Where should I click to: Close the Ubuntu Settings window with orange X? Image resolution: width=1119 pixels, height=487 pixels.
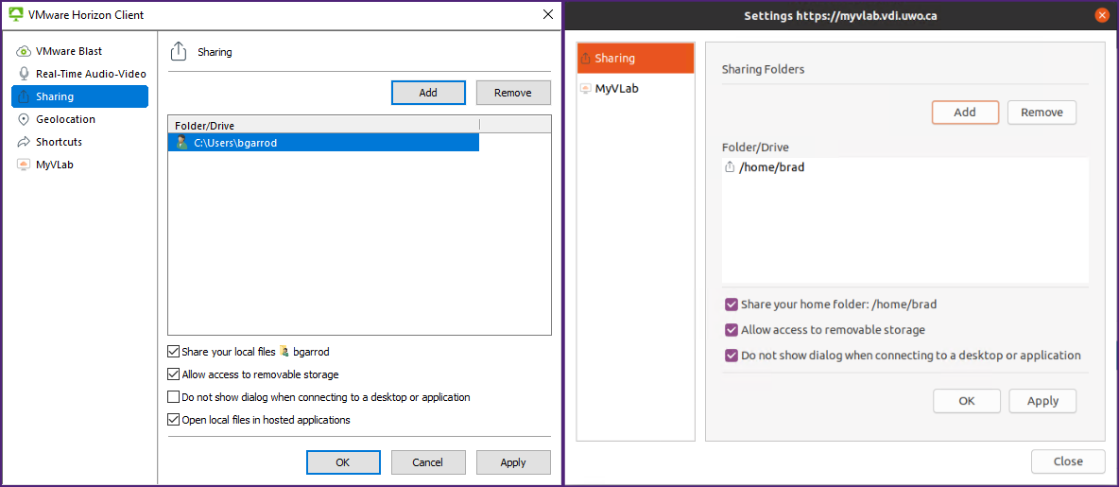[x=1103, y=15]
